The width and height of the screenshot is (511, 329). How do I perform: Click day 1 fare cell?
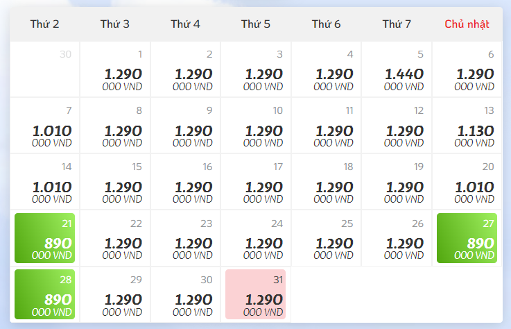[x=115, y=69]
